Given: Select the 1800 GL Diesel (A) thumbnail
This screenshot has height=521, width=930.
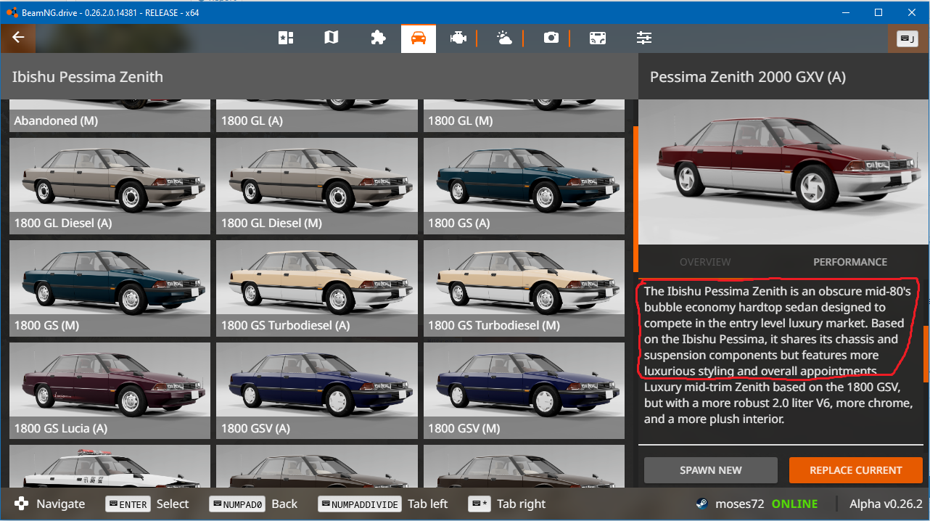Looking at the screenshot, I should point(110,186).
